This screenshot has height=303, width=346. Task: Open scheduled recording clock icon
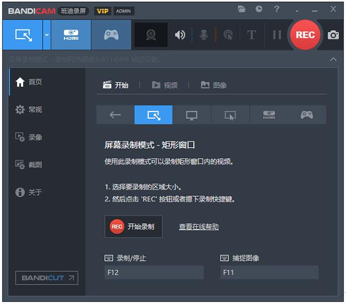[x=259, y=9]
